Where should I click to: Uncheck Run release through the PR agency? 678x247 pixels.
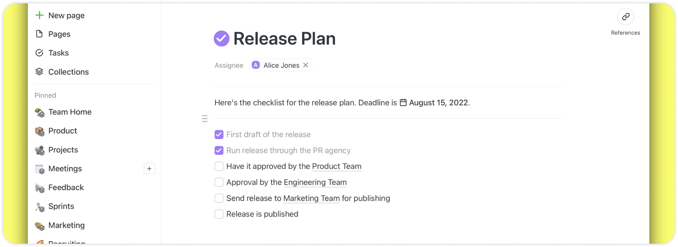pos(219,150)
